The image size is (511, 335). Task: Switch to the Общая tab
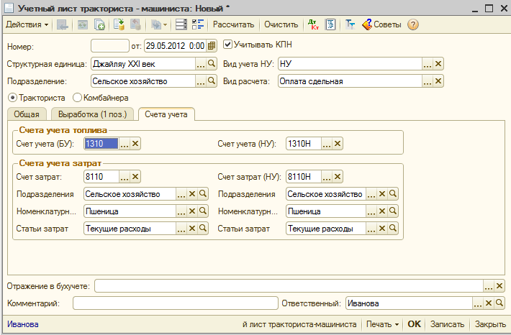pos(29,114)
